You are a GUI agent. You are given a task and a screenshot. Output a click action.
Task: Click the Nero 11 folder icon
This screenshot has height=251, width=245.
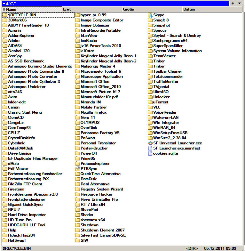pos(77,117)
